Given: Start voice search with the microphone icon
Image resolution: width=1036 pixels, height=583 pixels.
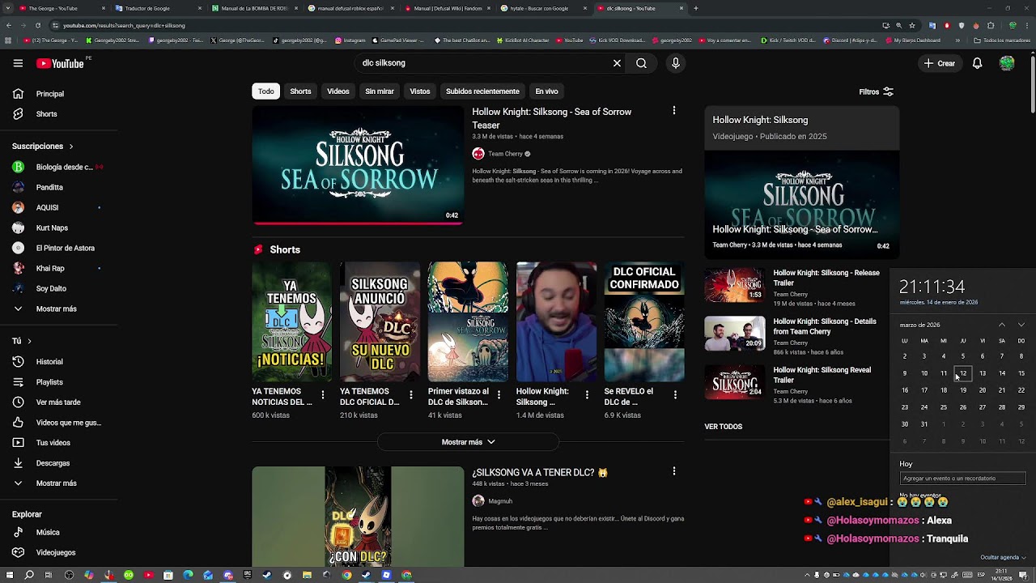Looking at the screenshot, I should [x=676, y=63].
